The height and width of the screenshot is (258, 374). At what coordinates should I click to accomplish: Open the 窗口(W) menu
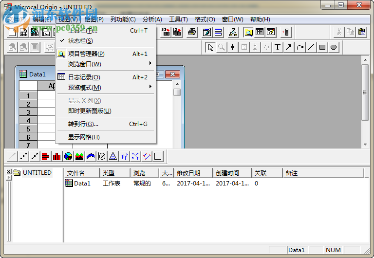coord(233,19)
